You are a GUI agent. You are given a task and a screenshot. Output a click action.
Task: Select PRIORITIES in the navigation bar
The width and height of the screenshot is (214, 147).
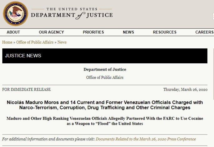[x=93, y=32]
